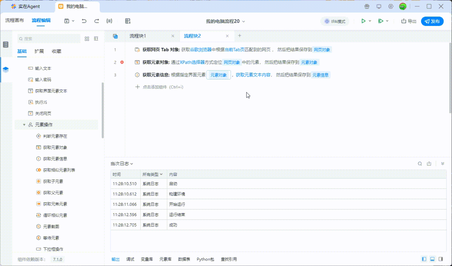The image size is (452, 266).
Task: Select the 元素截图 component
Action: tap(51, 226)
